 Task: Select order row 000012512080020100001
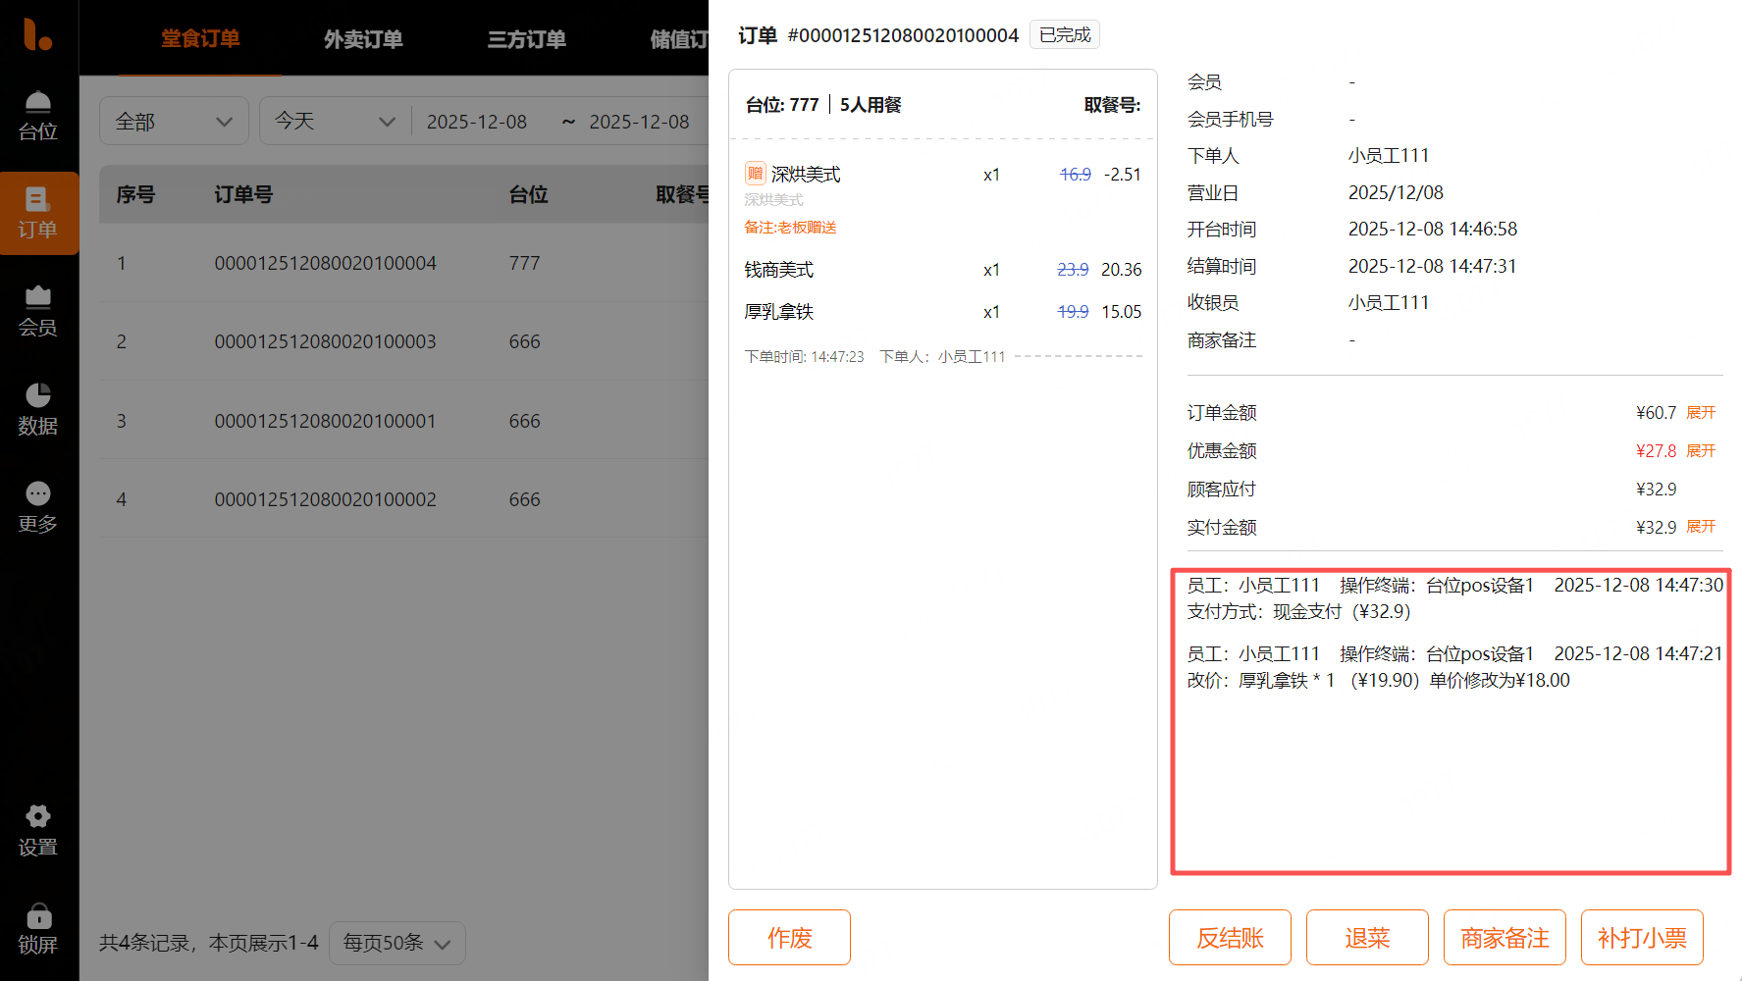(x=403, y=421)
